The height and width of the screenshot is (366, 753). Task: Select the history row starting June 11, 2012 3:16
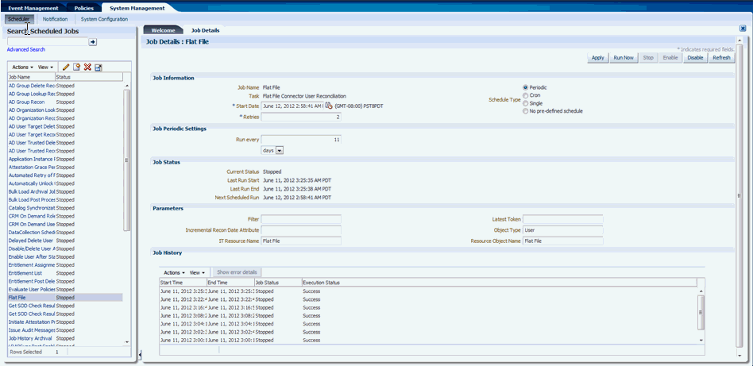(x=428, y=307)
